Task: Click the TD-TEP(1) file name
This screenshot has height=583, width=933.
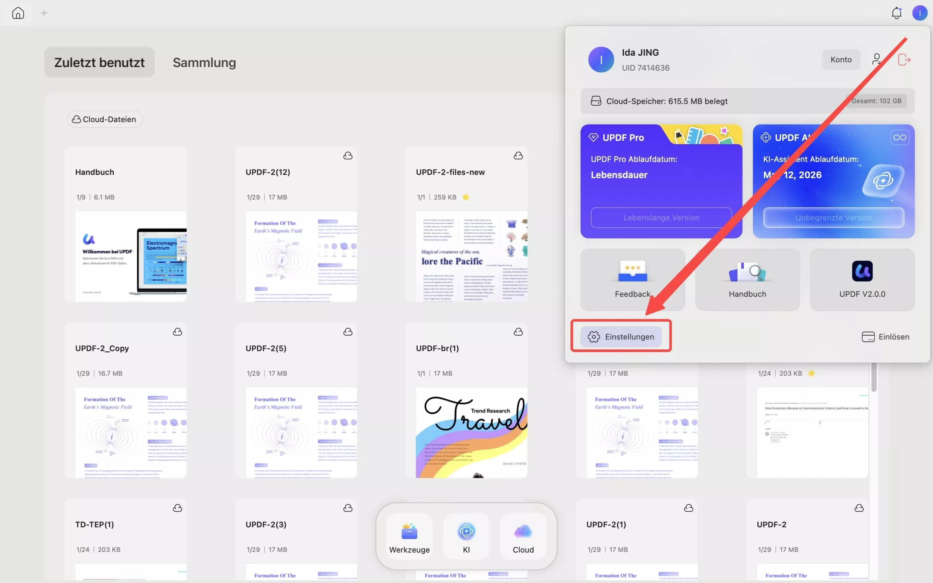Action: click(x=94, y=524)
